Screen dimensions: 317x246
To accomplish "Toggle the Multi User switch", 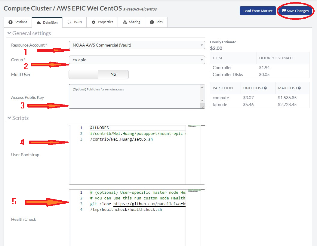I will [x=99, y=74].
